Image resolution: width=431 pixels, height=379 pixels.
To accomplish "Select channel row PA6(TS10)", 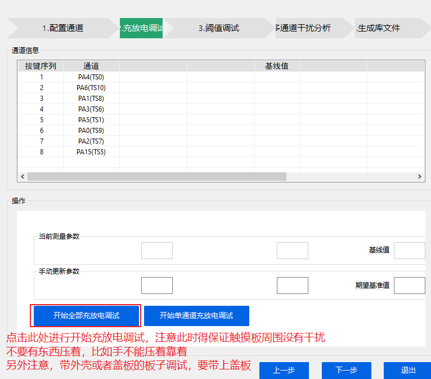I will pyautogui.click(x=221, y=88).
